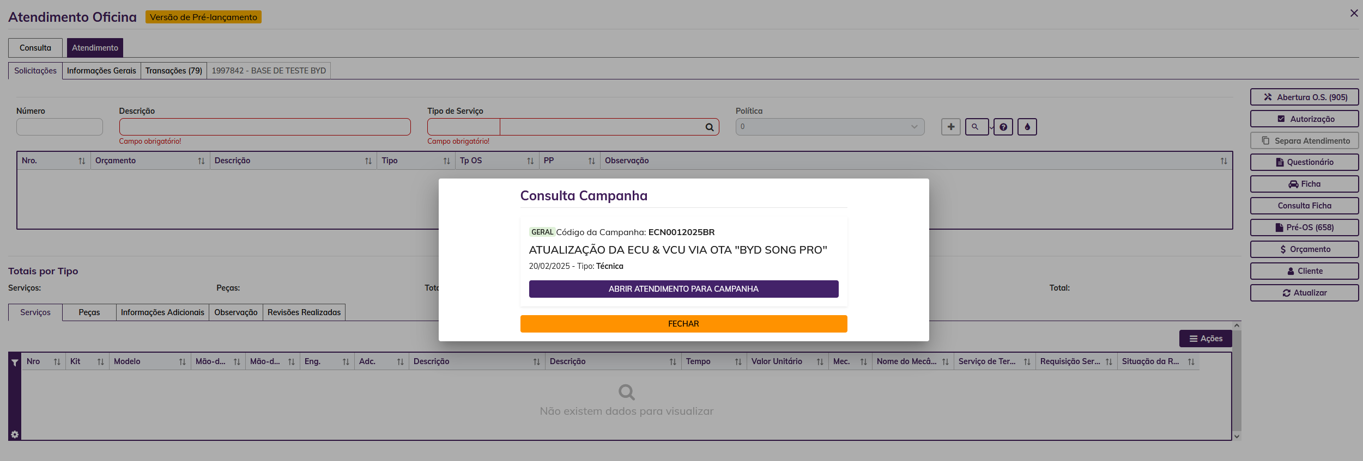Open the grid settings gear icon
1363x461 pixels.
click(x=15, y=434)
